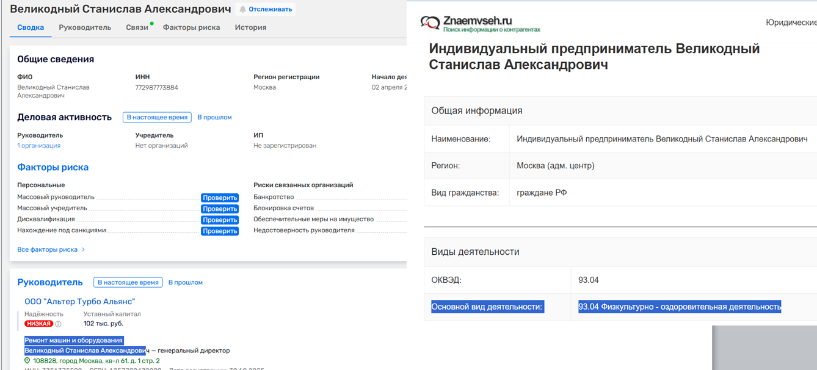Select В прошлом in Руководитель section
The width and height of the screenshot is (817, 370).
tap(186, 282)
